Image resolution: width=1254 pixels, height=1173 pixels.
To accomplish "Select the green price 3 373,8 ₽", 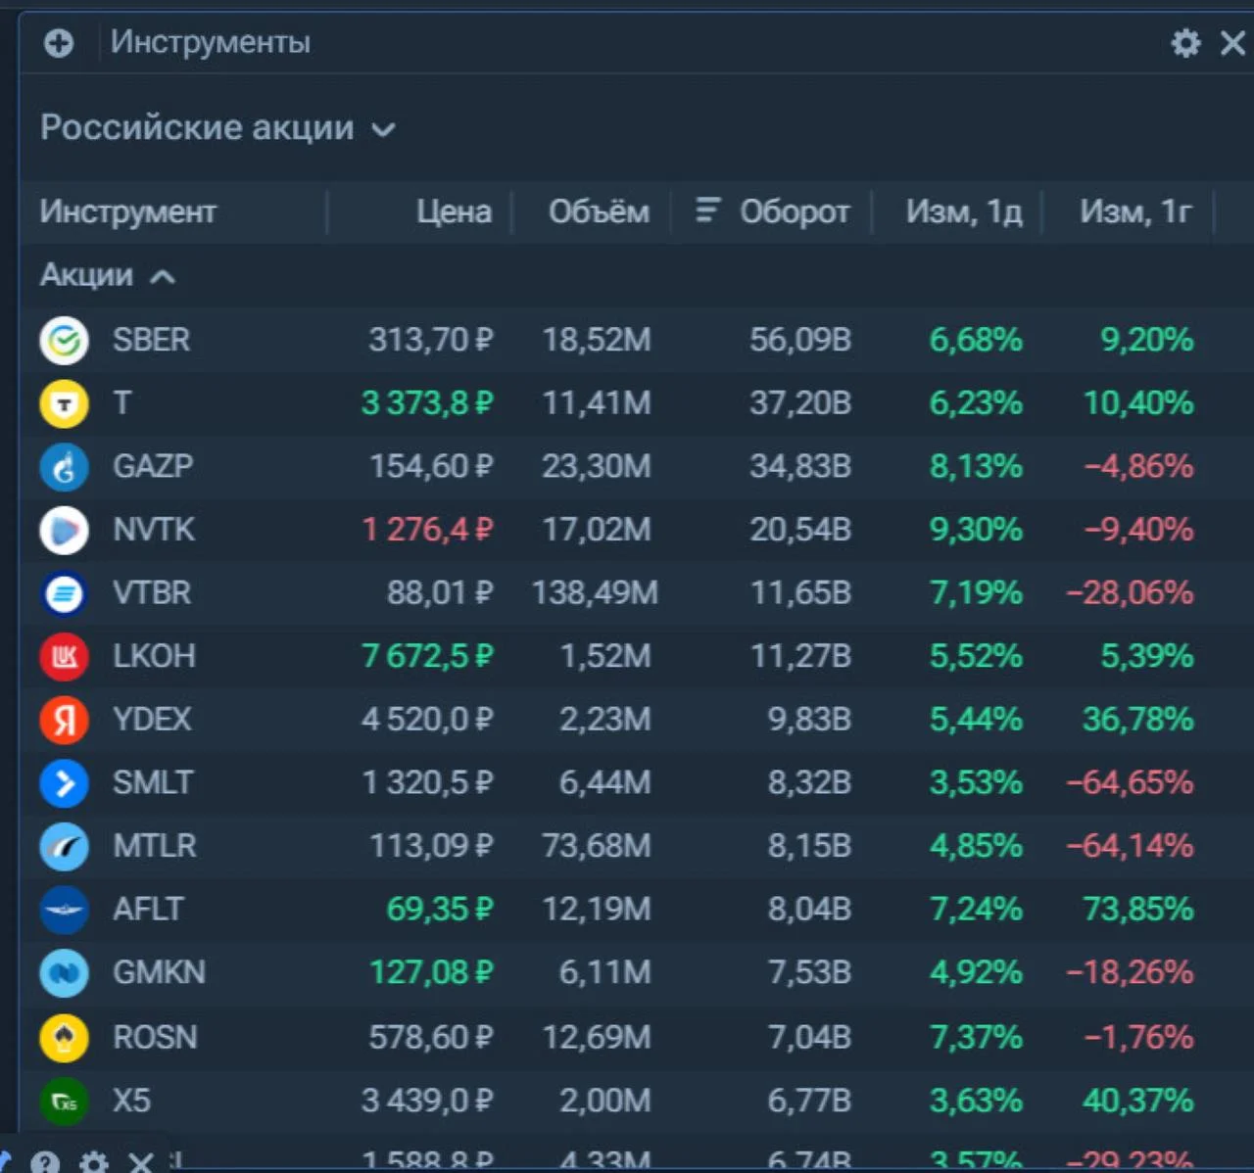I will pyautogui.click(x=427, y=402).
